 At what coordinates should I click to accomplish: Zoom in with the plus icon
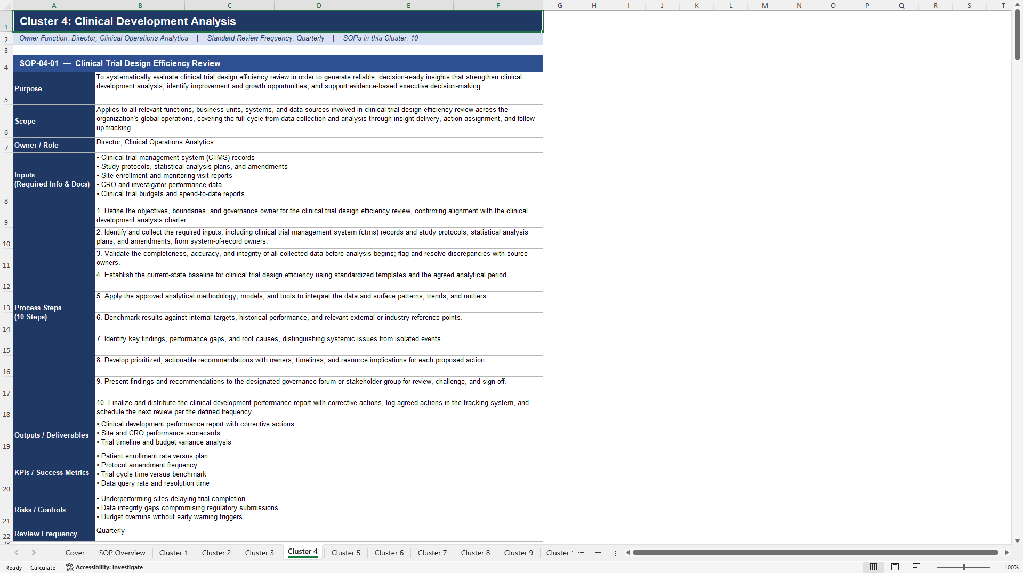[x=995, y=567]
